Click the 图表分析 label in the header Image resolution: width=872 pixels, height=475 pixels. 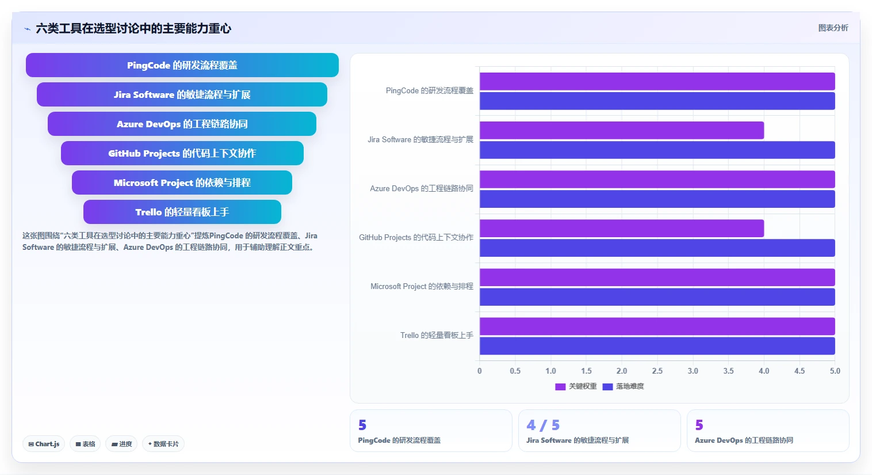coord(833,28)
